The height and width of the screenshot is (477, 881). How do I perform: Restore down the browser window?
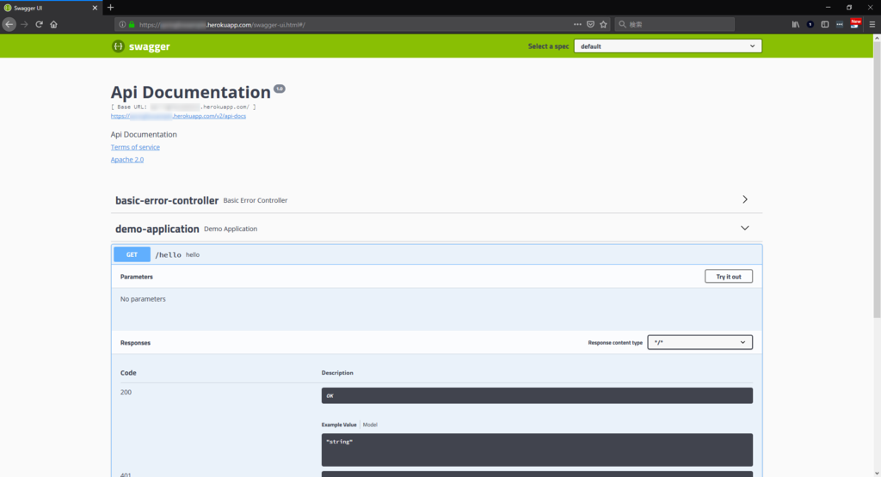(849, 7)
